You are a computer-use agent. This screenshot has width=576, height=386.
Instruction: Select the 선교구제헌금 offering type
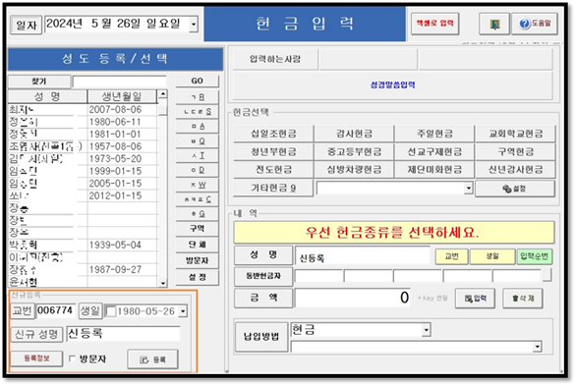point(434,151)
